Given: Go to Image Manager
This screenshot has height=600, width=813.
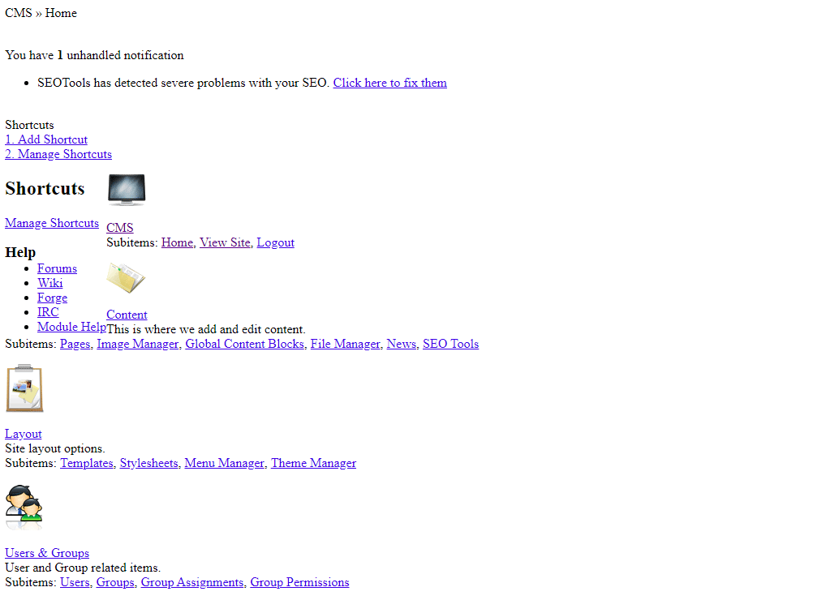Looking at the screenshot, I should pos(137,344).
